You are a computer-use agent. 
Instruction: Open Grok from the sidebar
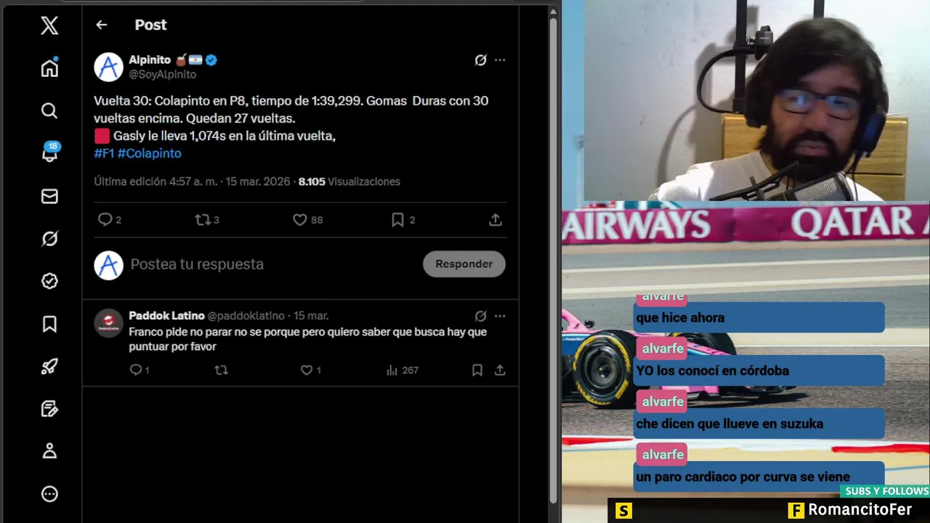pos(49,238)
